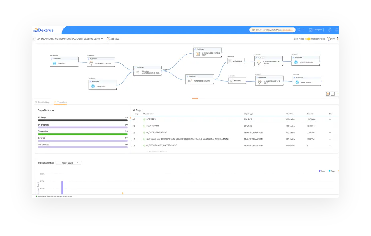Select the URGENT_ORDERS Snowflake target icon
Screen dimensions: 371x236
point(296,62)
